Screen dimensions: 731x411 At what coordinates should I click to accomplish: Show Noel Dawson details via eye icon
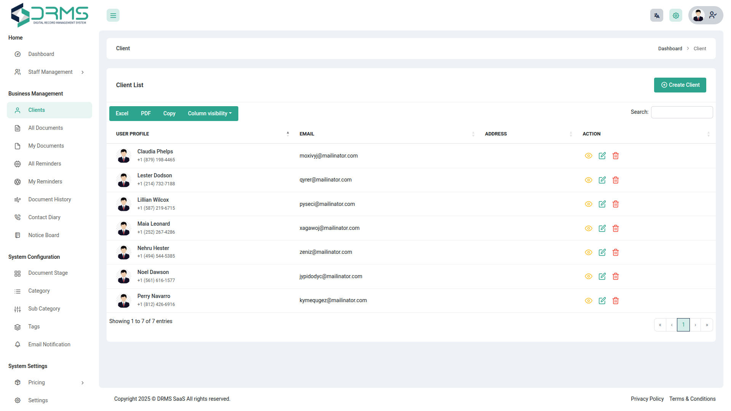tap(588, 276)
